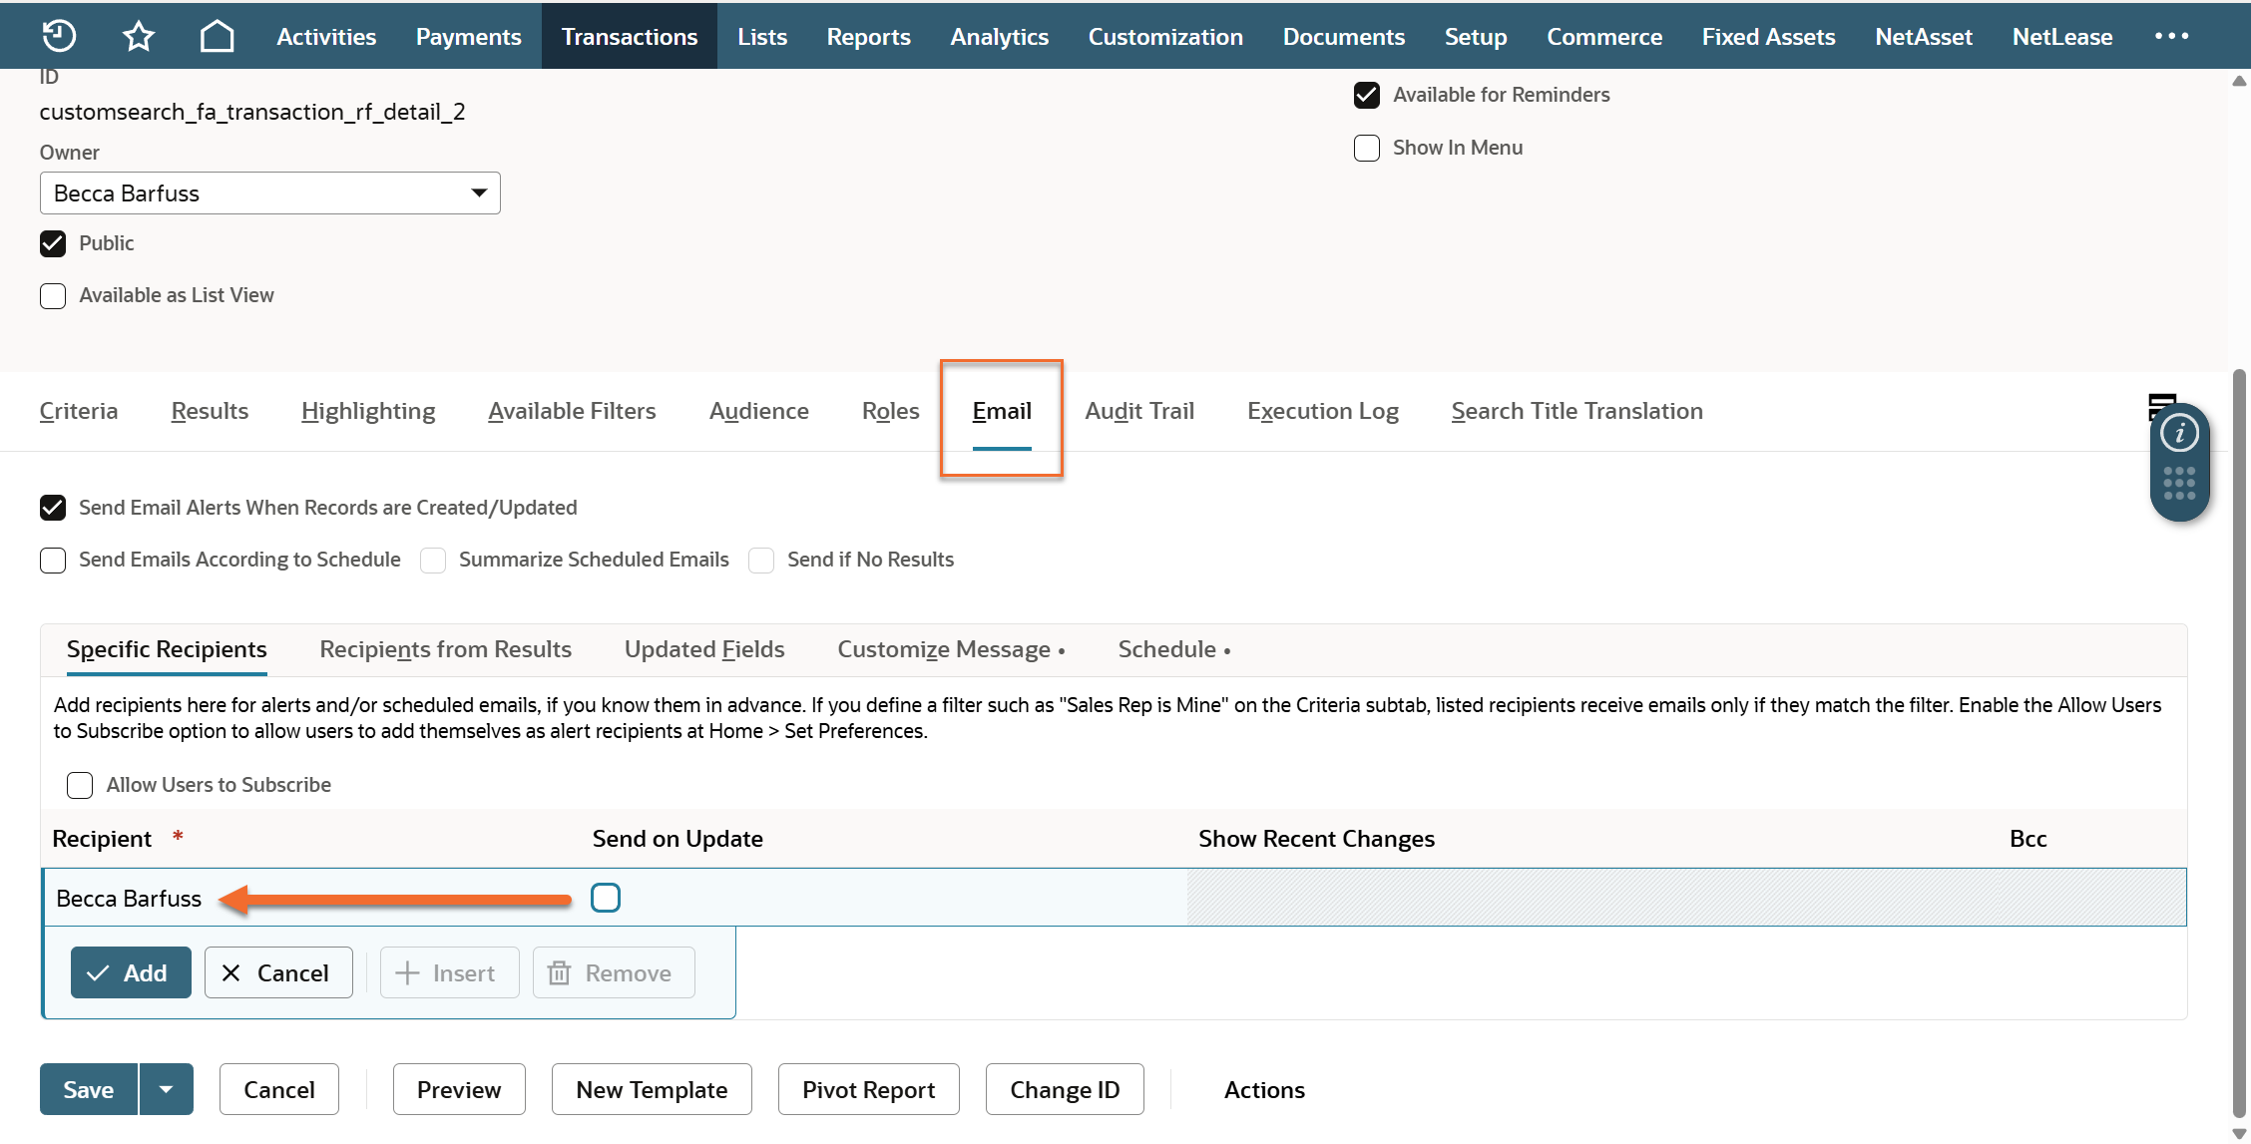Uncheck the Public checkbox
The image size is (2251, 1144).
[x=53, y=243]
